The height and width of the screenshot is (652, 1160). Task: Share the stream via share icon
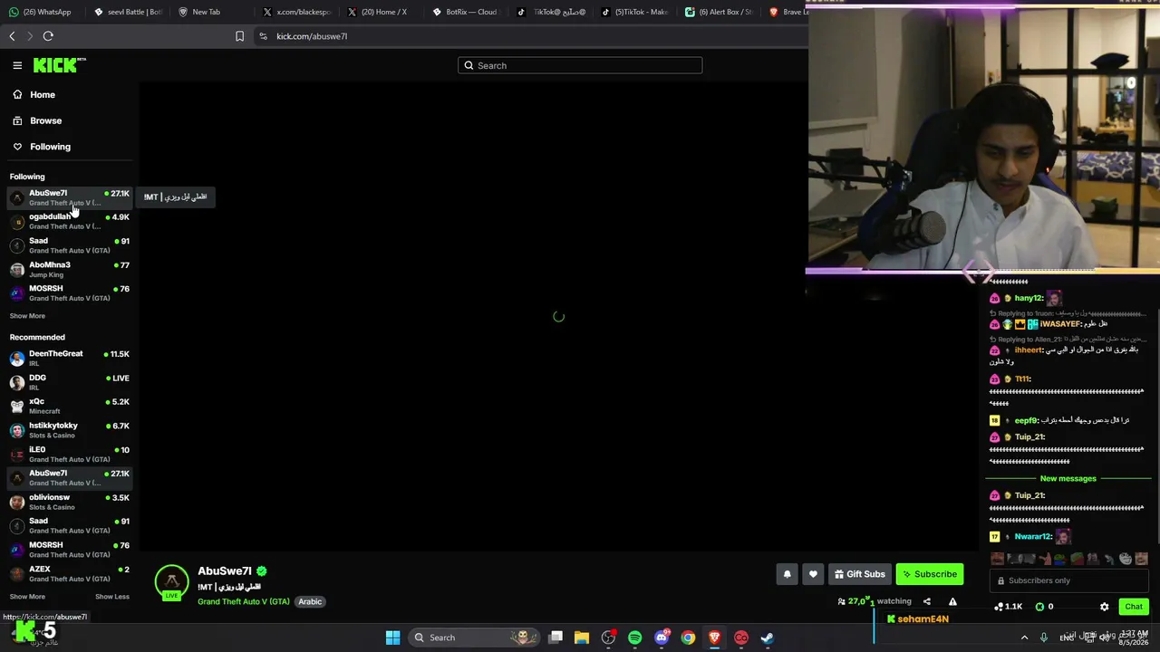(x=926, y=601)
